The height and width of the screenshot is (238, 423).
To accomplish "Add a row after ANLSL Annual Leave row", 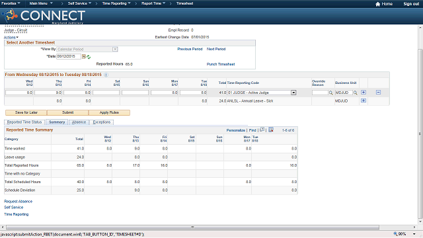I will tap(364, 100).
